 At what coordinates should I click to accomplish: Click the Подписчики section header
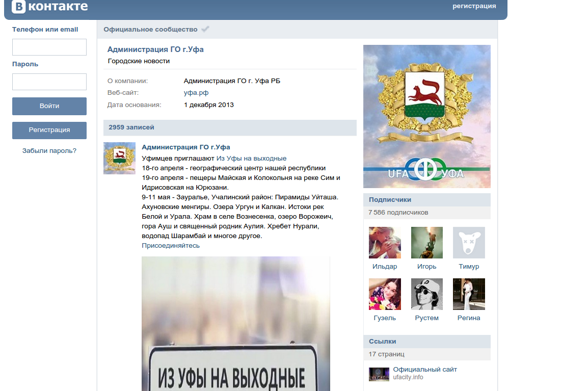[427, 200]
